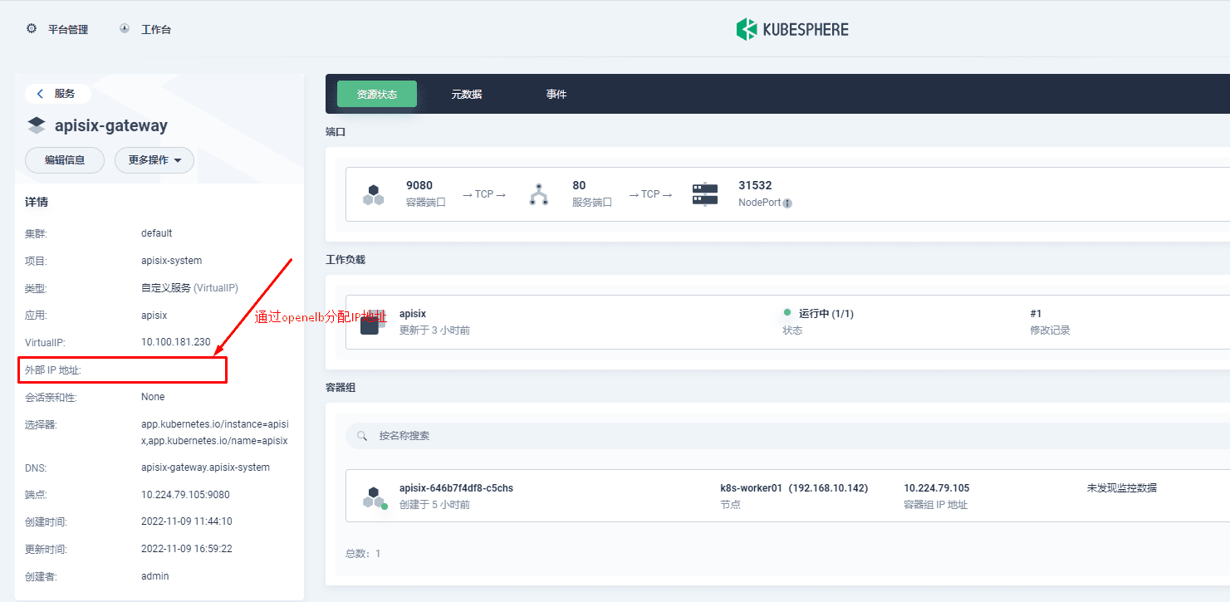Viewport: 1230px width, 602px height.
Task: Click the container port 9080 icon
Action: coord(374,194)
